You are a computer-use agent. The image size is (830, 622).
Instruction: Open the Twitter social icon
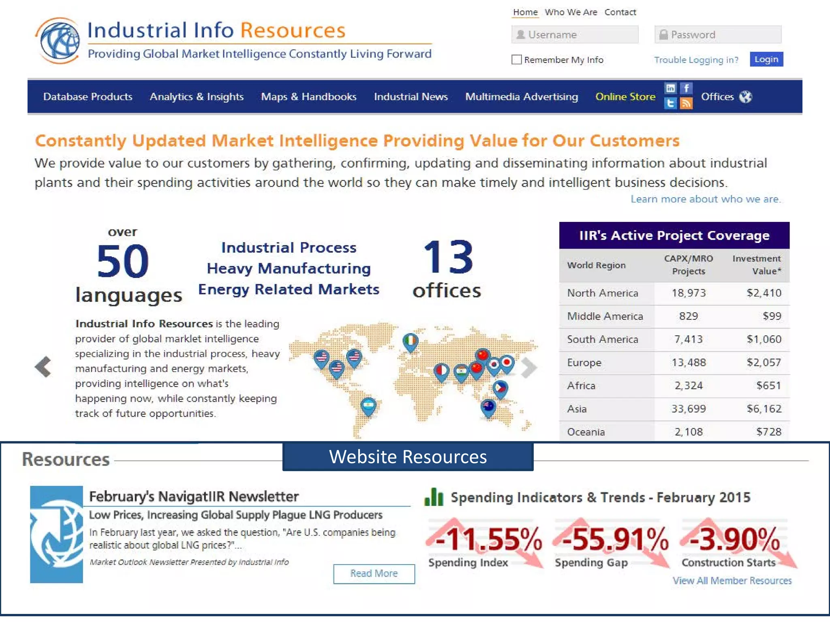670,104
